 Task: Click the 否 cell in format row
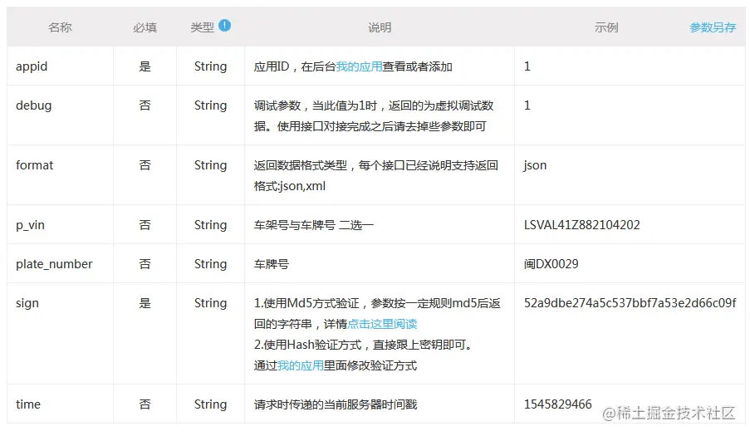(x=145, y=165)
